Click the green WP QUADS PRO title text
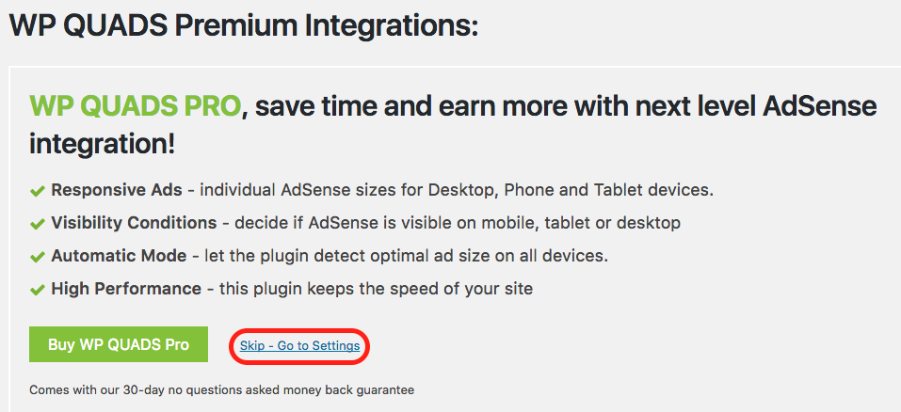Screen dimensions: 901x412 click(135, 106)
